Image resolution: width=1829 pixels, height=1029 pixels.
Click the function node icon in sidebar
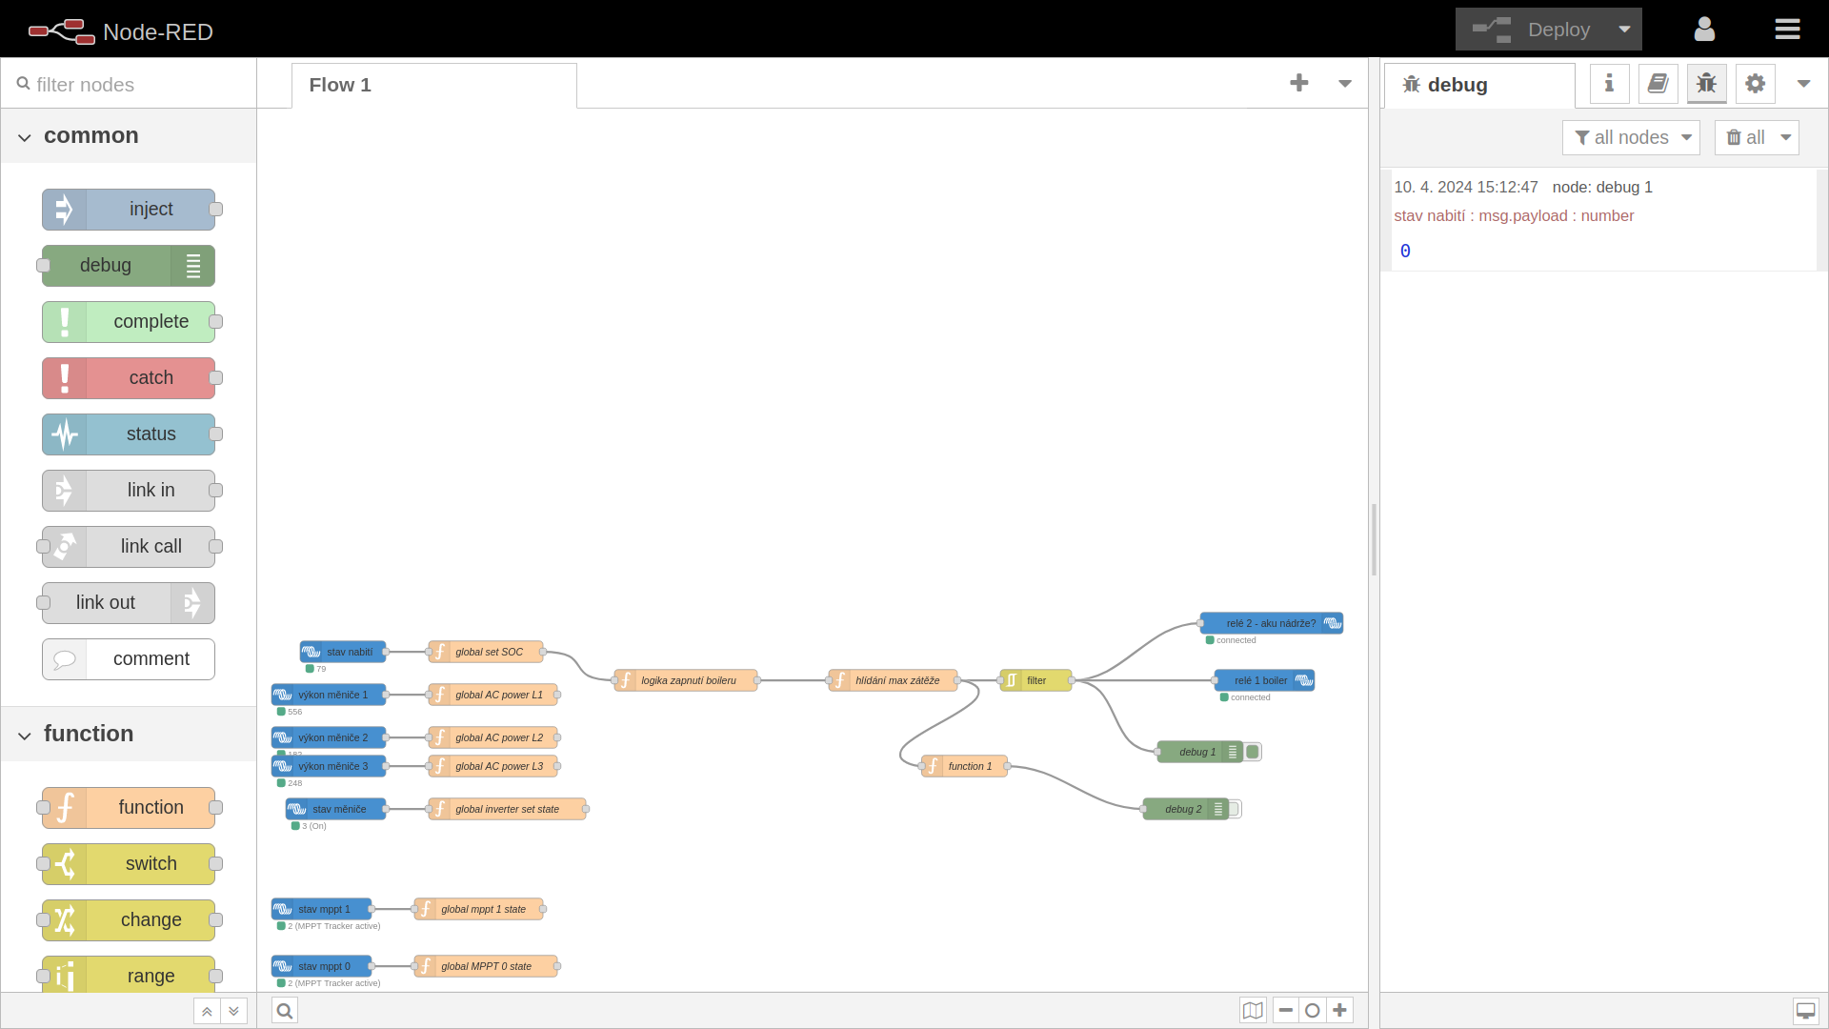(x=66, y=807)
